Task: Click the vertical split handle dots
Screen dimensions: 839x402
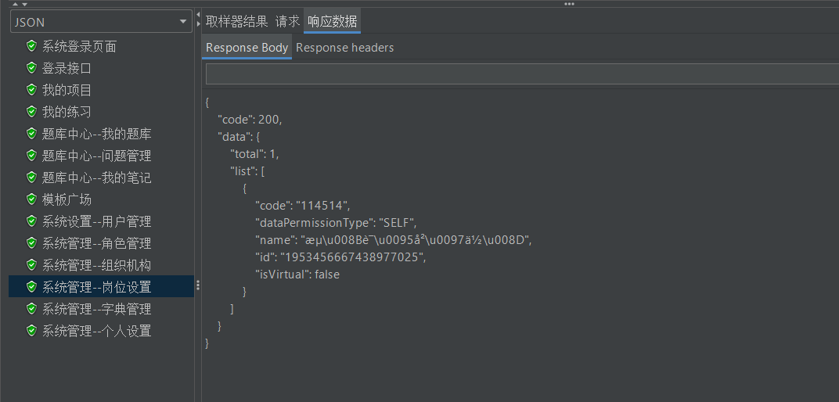Action: (x=197, y=285)
